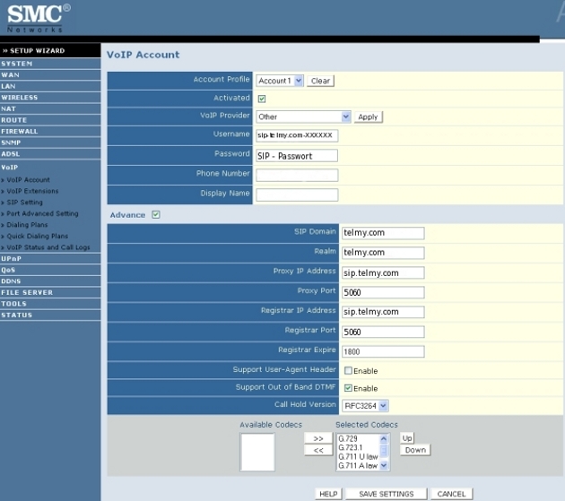Open the FIREWALL menu section
Image resolution: width=565 pixels, height=501 pixels.
(x=20, y=131)
